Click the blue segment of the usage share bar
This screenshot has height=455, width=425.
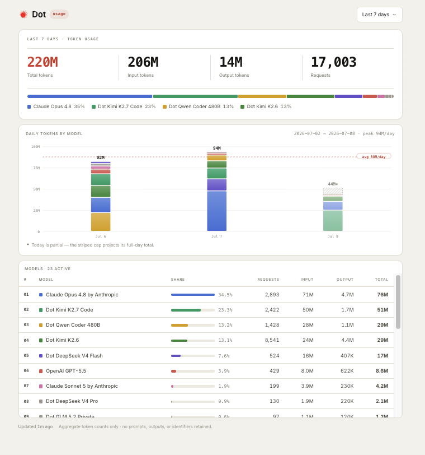click(x=89, y=96)
